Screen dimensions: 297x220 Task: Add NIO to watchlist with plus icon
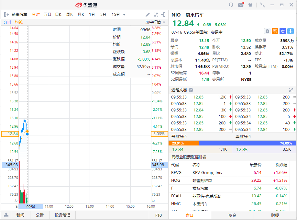(291, 31)
